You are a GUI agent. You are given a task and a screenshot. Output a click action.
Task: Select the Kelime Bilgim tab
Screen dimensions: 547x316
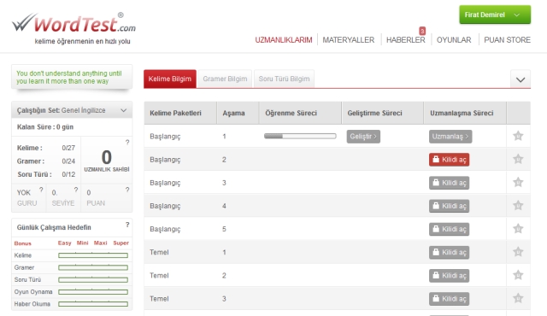170,79
